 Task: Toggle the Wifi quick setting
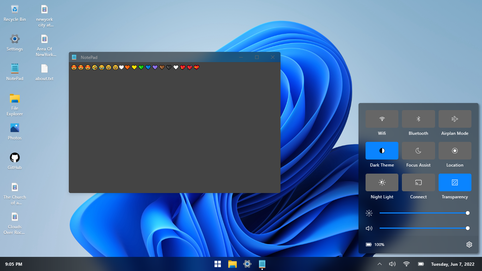click(x=382, y=119)
